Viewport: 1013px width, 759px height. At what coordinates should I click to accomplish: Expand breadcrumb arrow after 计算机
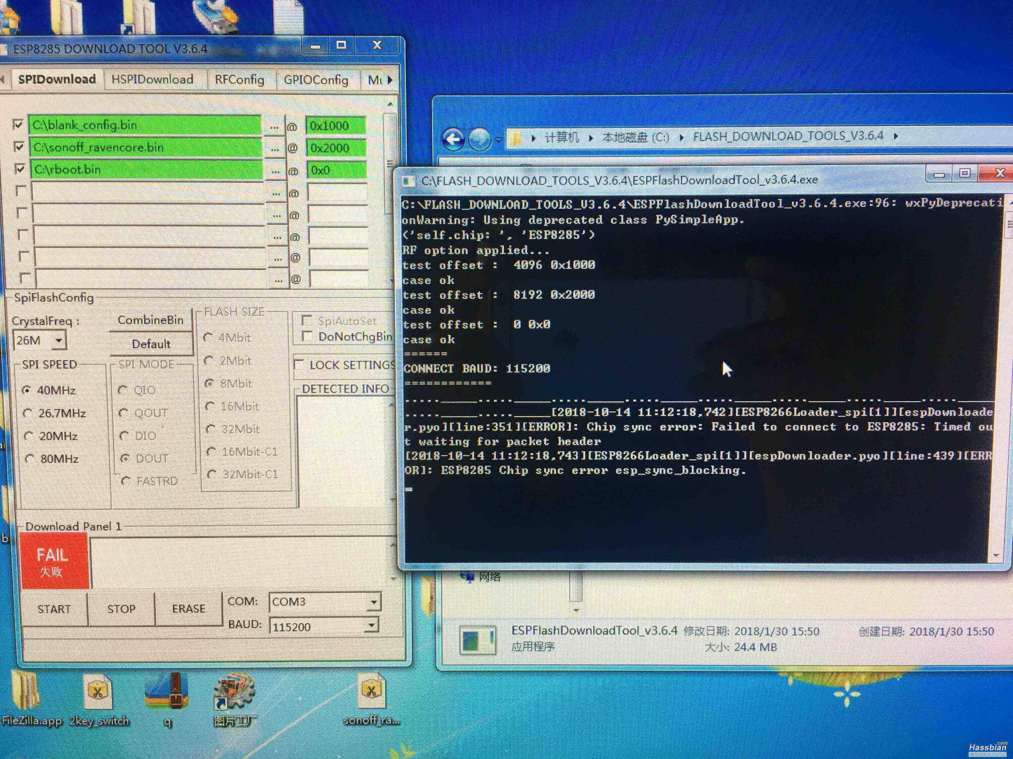[x=591, y=138]
